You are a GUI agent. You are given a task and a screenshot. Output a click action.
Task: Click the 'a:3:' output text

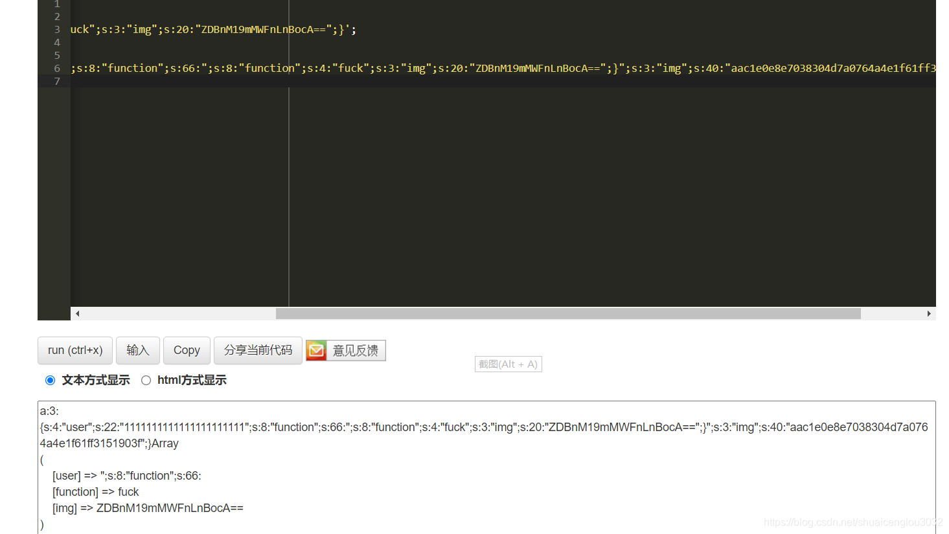49,411
